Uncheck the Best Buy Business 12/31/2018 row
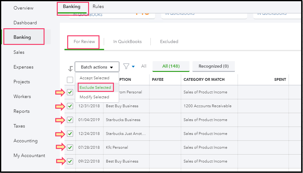This screenshot has height=173, width=303. [x=70, y=106]
